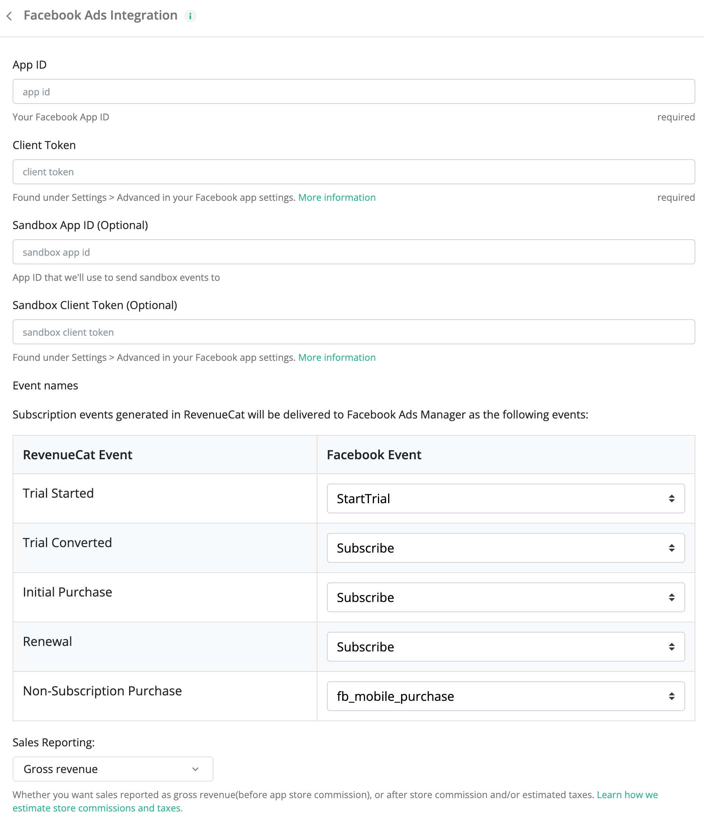The width and height of the screenshot is (704, 824).
Task: Click the App ID input field
Action: click(x=354, y=91)
